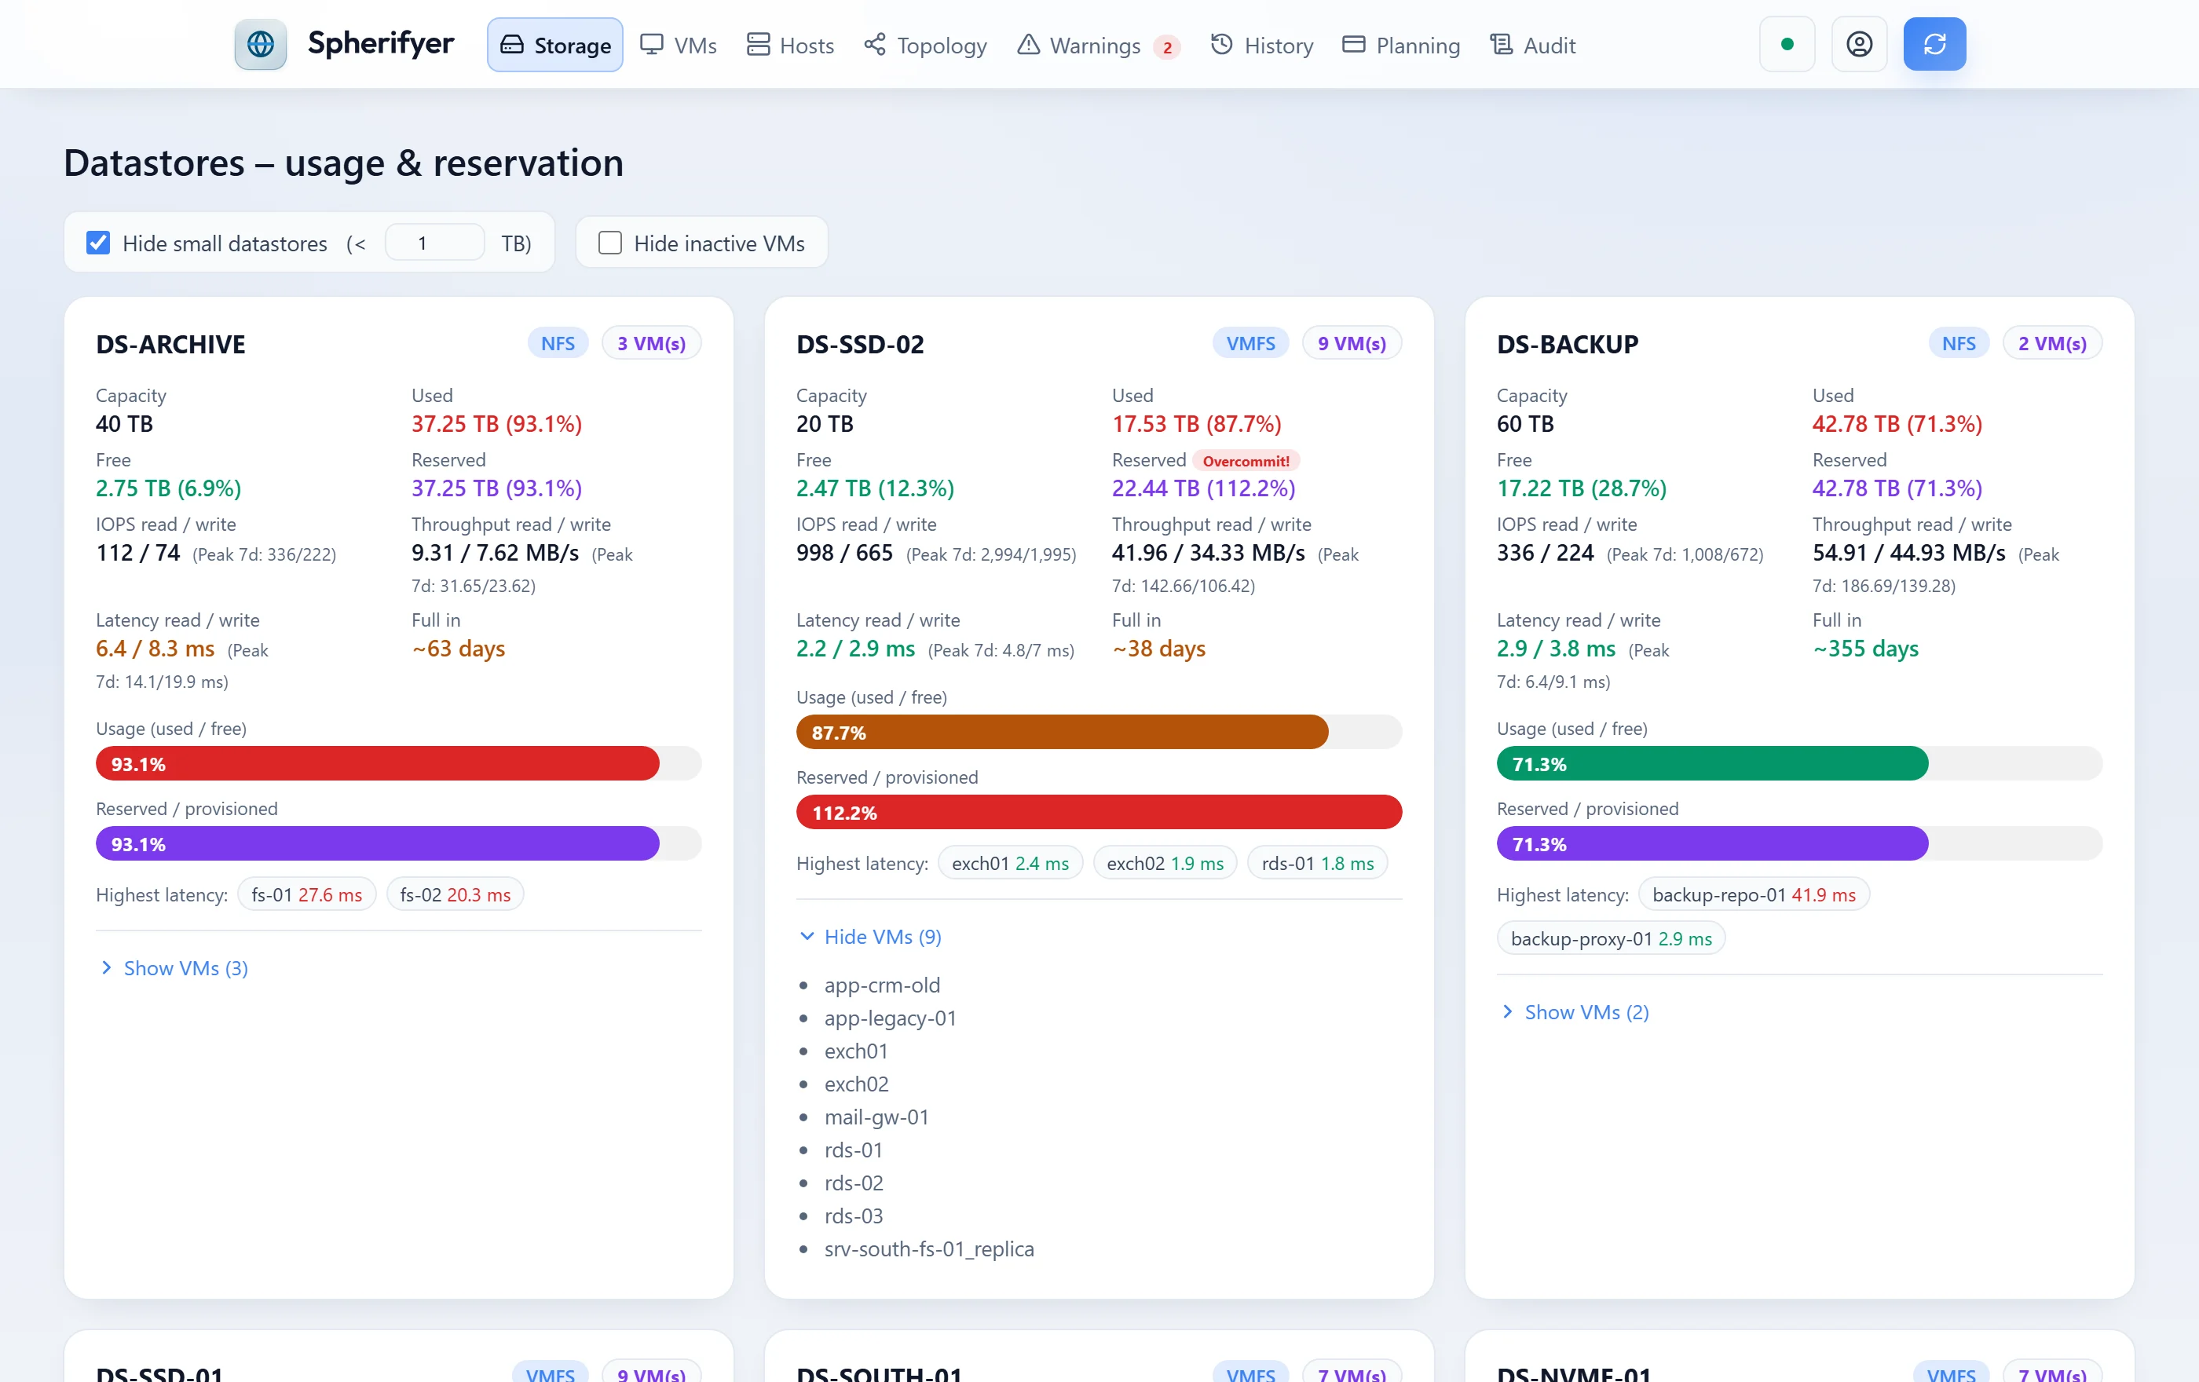
Task: Open the Storage tab
Action: pos(555,45)
